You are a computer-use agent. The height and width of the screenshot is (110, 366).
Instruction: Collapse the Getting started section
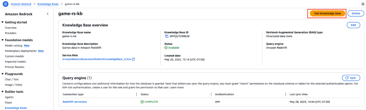3,22
